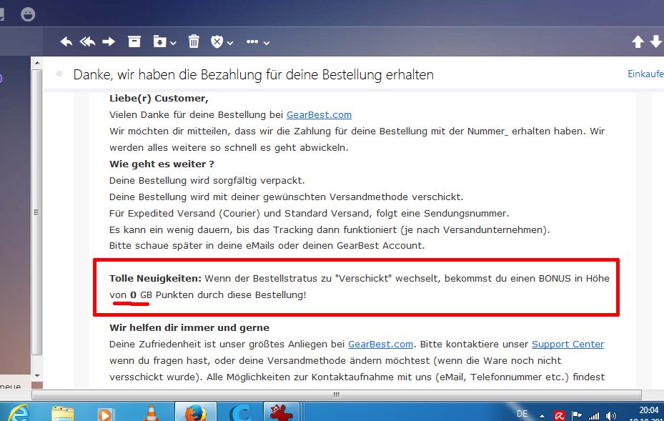The height and width of the screenshot is (421, 664).
Task: Click the email subject 'Danke, wir haben die Bezahlung'
Action: tap(253, 75)
